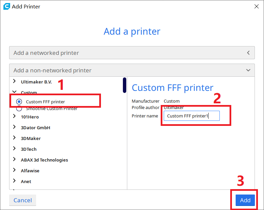The height and width of the screenshot is (210, 264).
Task: Click the Ultimaker B.V. label
Action: [x=36, y=82]
